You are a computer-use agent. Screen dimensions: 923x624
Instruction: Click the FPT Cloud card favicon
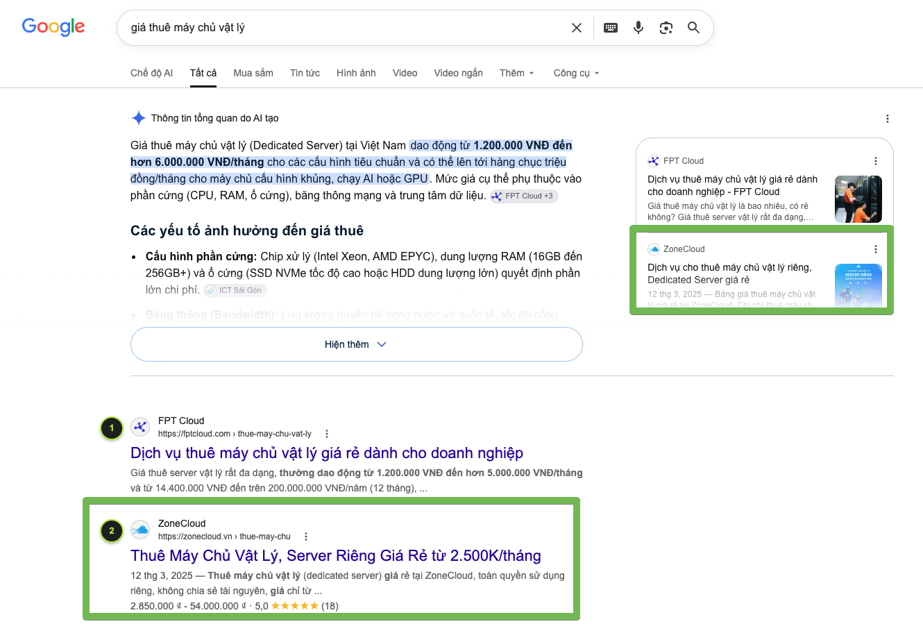point(653,161)
